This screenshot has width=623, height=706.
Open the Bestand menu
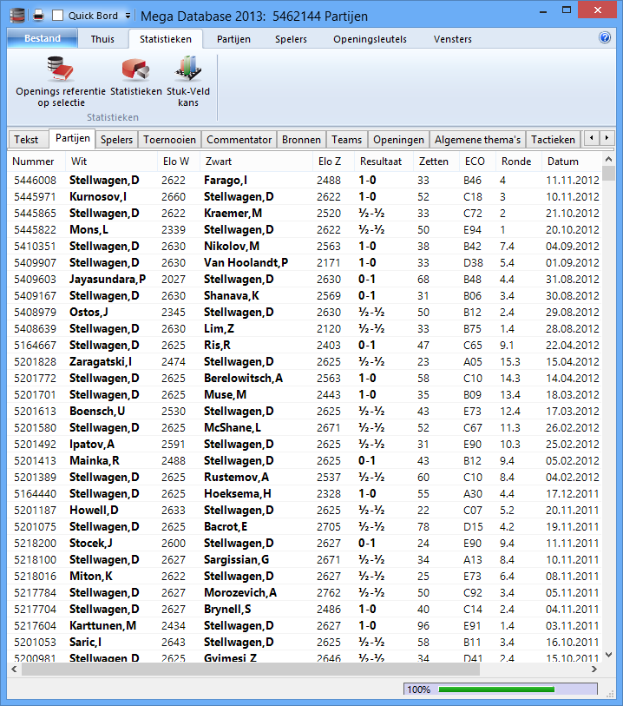point(43,38)
